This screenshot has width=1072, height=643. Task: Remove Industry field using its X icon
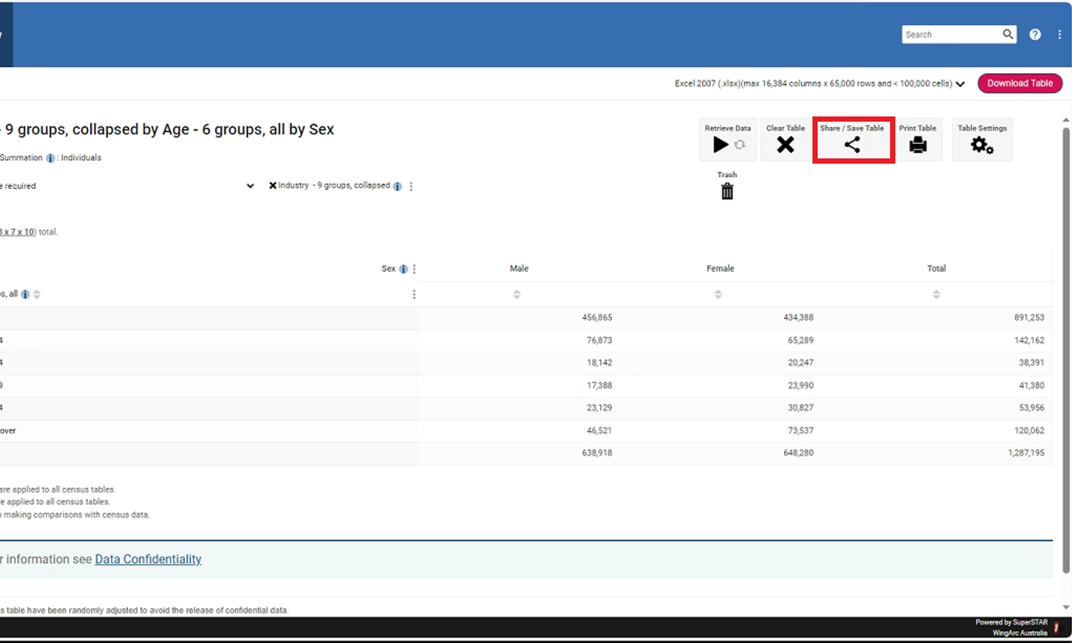(x=273, y=186)
